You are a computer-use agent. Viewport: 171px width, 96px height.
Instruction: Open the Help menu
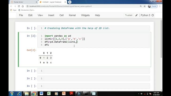coord(97,15)
